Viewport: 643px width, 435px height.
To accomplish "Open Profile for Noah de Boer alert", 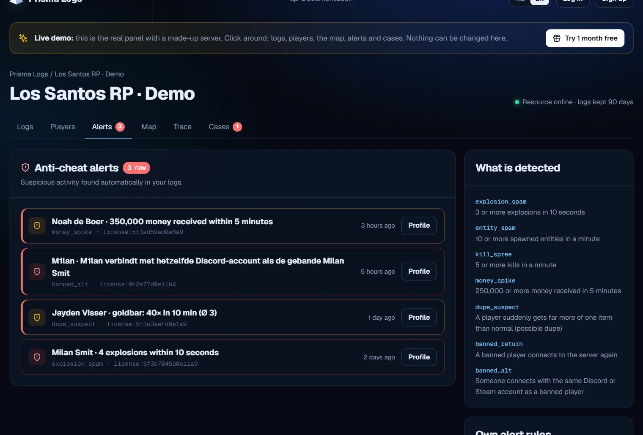I will 419,226.
